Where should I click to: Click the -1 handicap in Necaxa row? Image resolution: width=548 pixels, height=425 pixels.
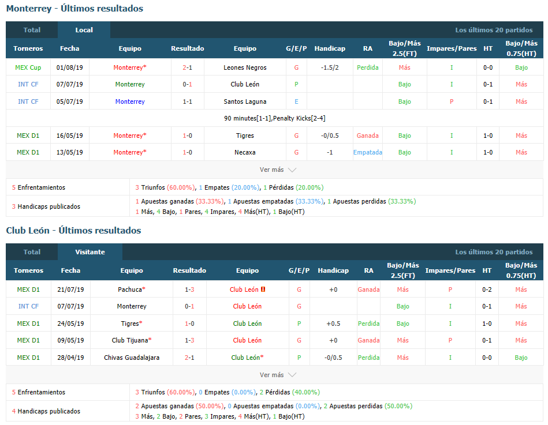(330, 152)
